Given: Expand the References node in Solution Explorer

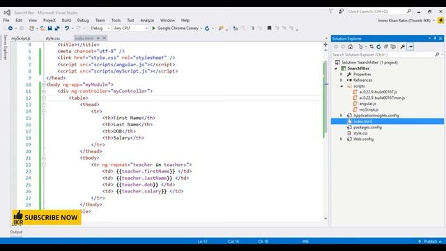Looking at the screenshot, I should [341, 80].
